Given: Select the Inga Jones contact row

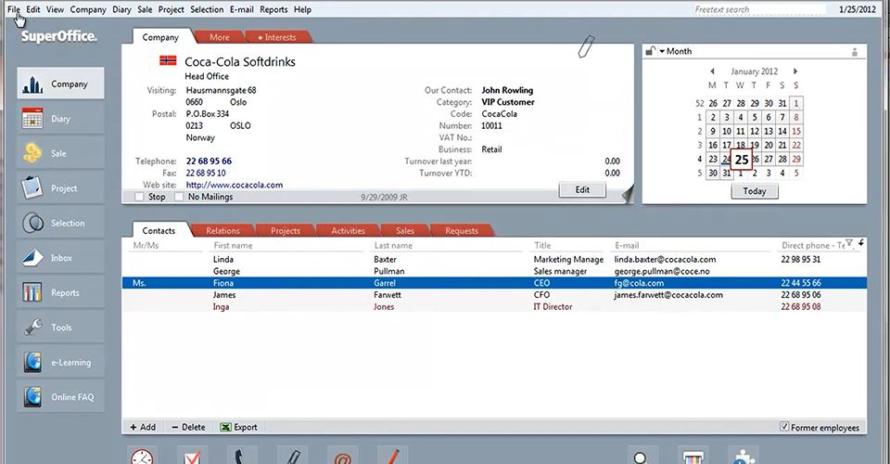Looking at the screenshot, I should pyautogui.click(x=494, y=306).
